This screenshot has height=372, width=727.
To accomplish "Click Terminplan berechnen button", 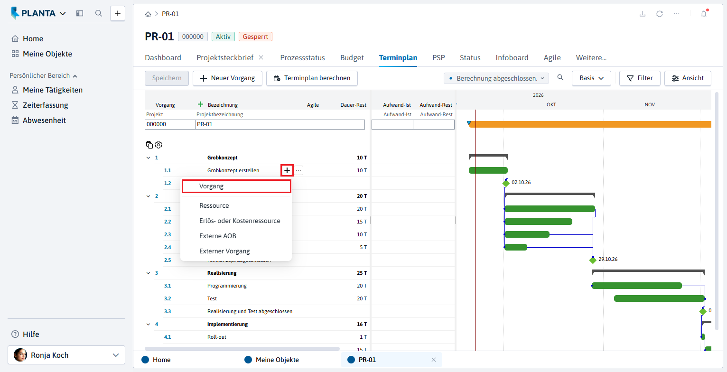I will 312,78.
